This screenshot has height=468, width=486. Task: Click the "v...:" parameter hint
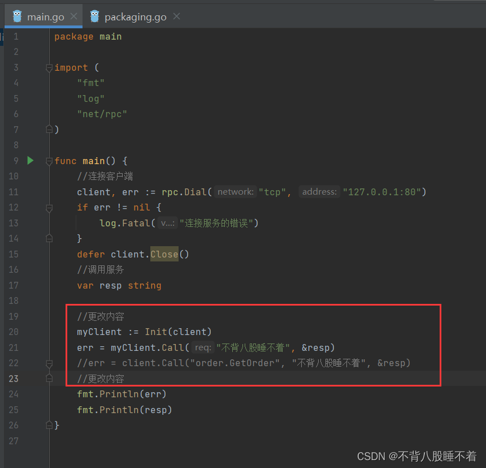(168, 223)
